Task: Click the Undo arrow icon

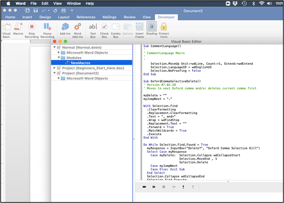Action: coord(44,11)
